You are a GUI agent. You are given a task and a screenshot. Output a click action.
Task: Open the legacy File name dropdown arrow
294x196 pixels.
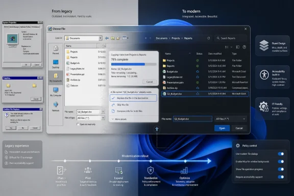click(x=103, y=112)
